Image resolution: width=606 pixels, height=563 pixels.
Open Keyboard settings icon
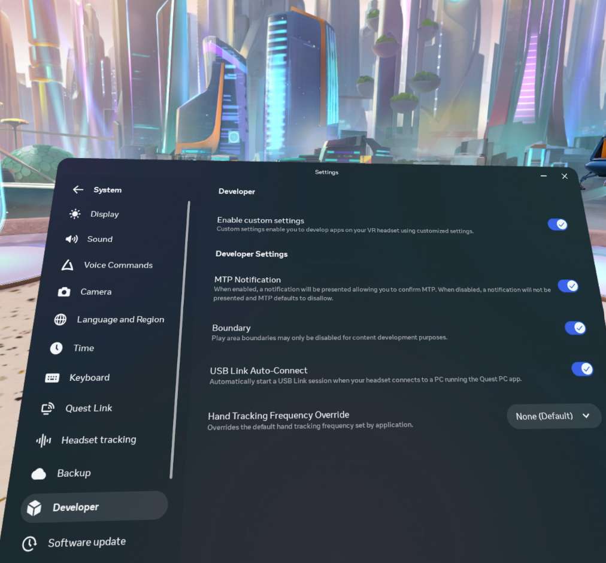click(x=52, y=378)
